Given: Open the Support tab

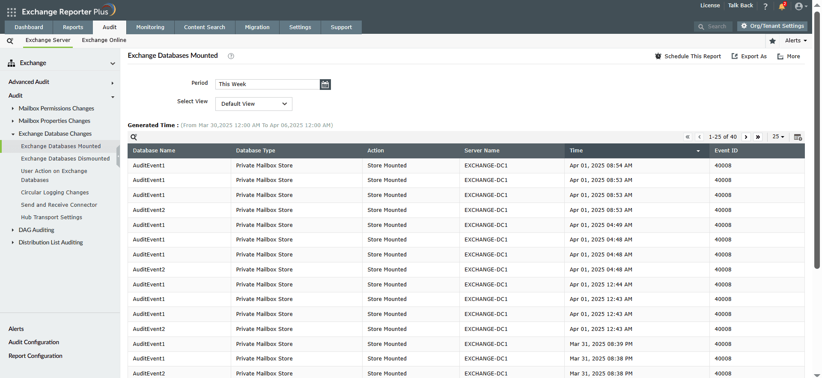Looking at the screenshot, I should coord(341,27).
